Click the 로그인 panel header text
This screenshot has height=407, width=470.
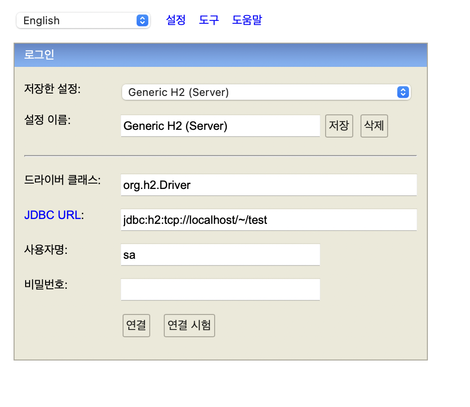[x=39, y=55]
